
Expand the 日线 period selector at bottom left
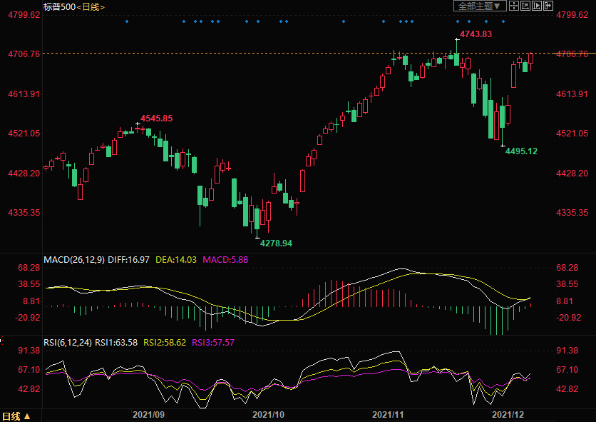pyautogui.click(x=16, y=416)
